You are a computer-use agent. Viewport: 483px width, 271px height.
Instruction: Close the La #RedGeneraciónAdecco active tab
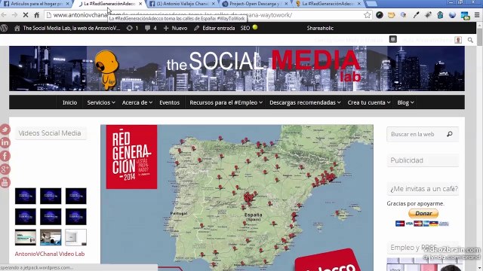point(140,4)
